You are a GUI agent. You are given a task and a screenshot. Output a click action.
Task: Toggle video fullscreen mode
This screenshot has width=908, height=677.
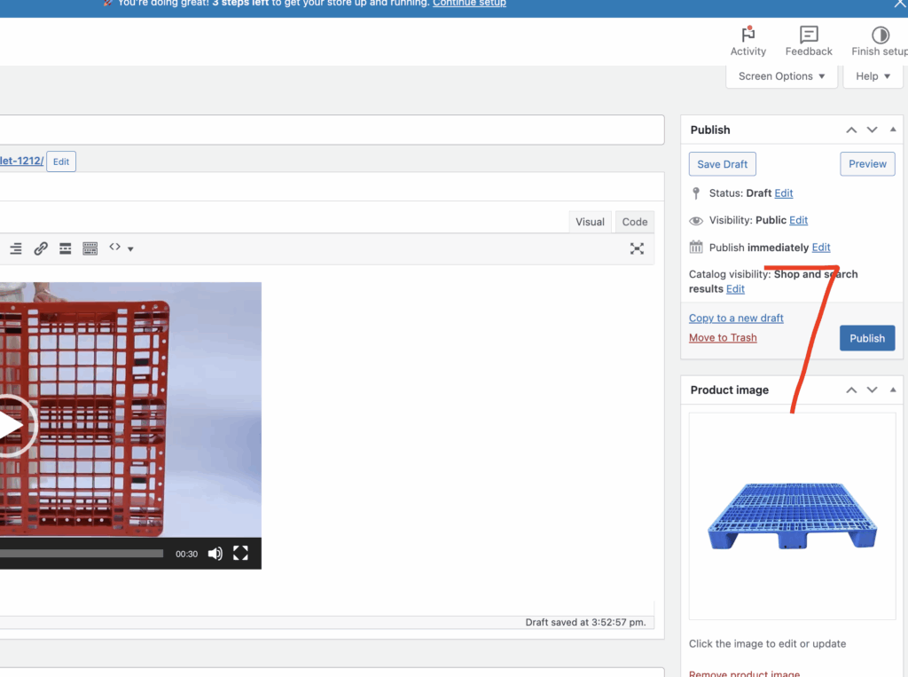(x=240, y=554)
